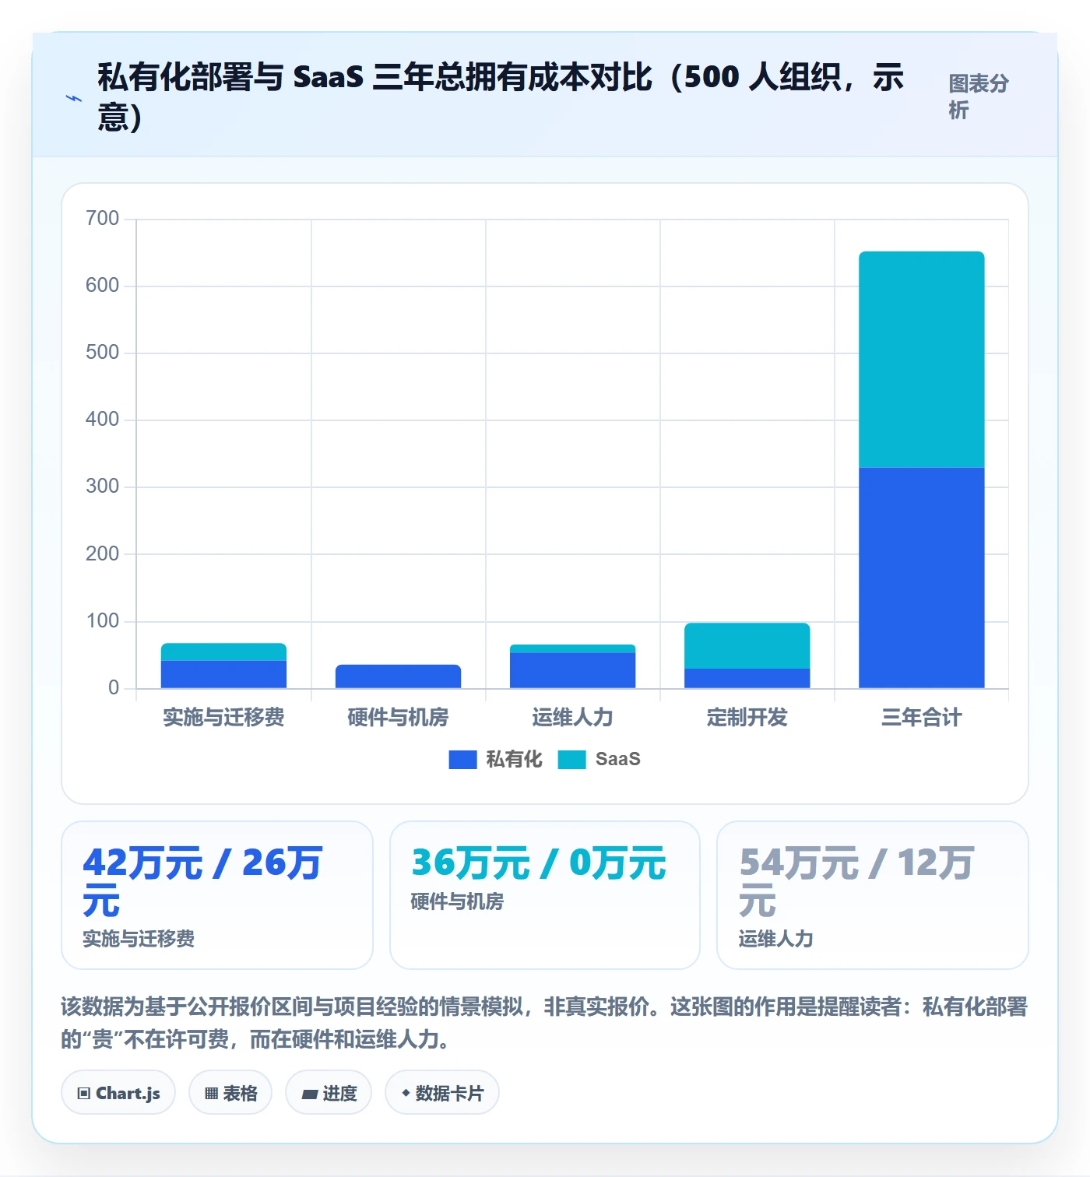Click the diamond icon in 数据卡片 chip
Screen dimensions: 1090x1177
point(406,1093)
